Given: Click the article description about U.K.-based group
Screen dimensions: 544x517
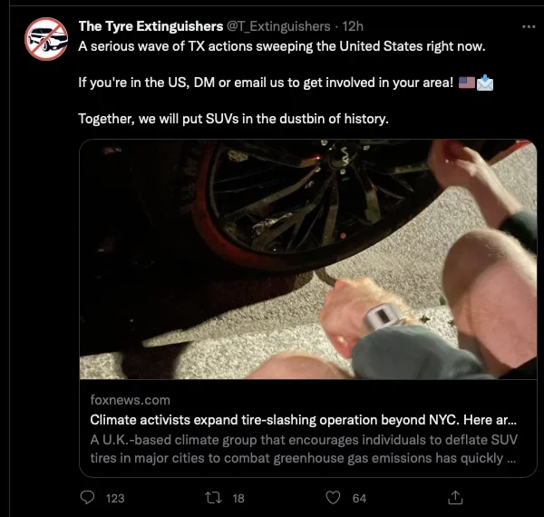Looking at the screenshot, I should (x=304, y=449).
